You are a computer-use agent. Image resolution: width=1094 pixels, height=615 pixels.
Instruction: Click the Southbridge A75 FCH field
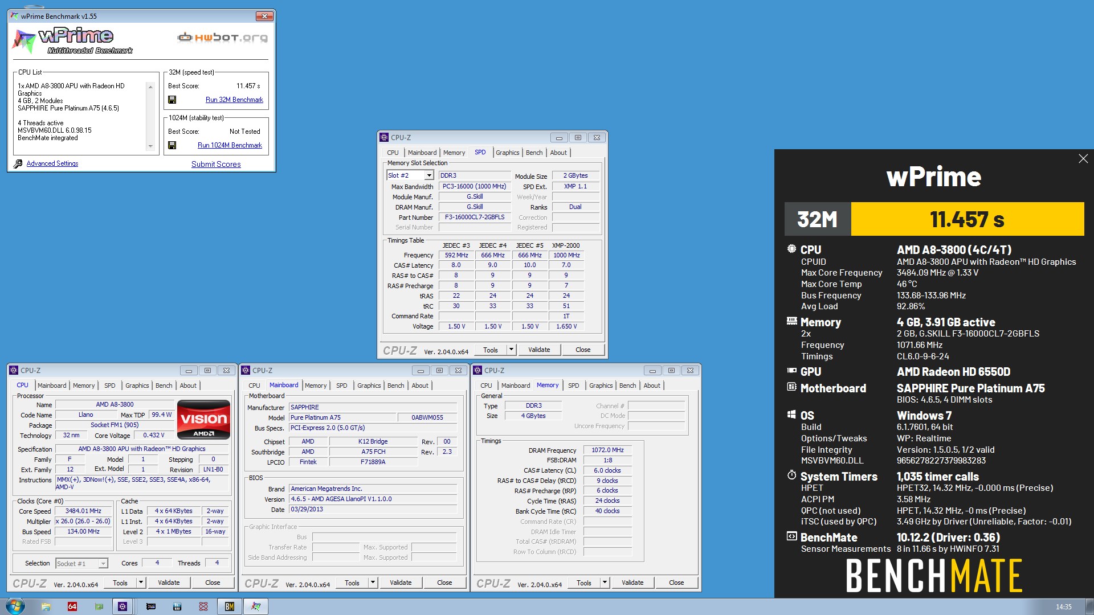[373, 452]
